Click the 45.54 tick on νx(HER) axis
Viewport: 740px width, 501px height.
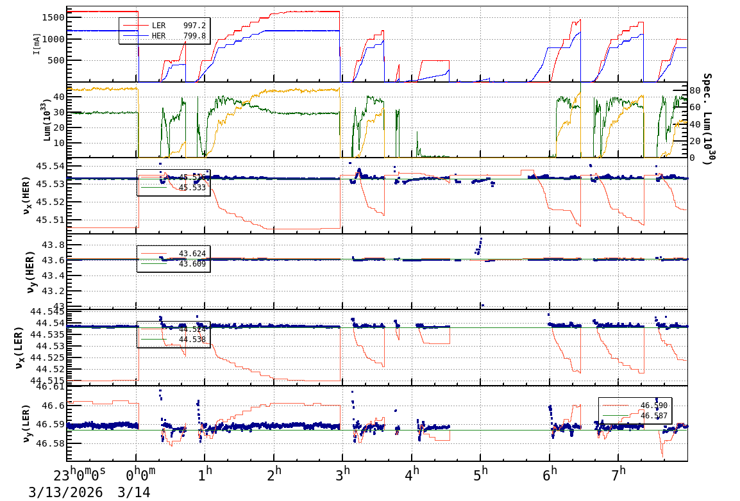tap(51, 167)
